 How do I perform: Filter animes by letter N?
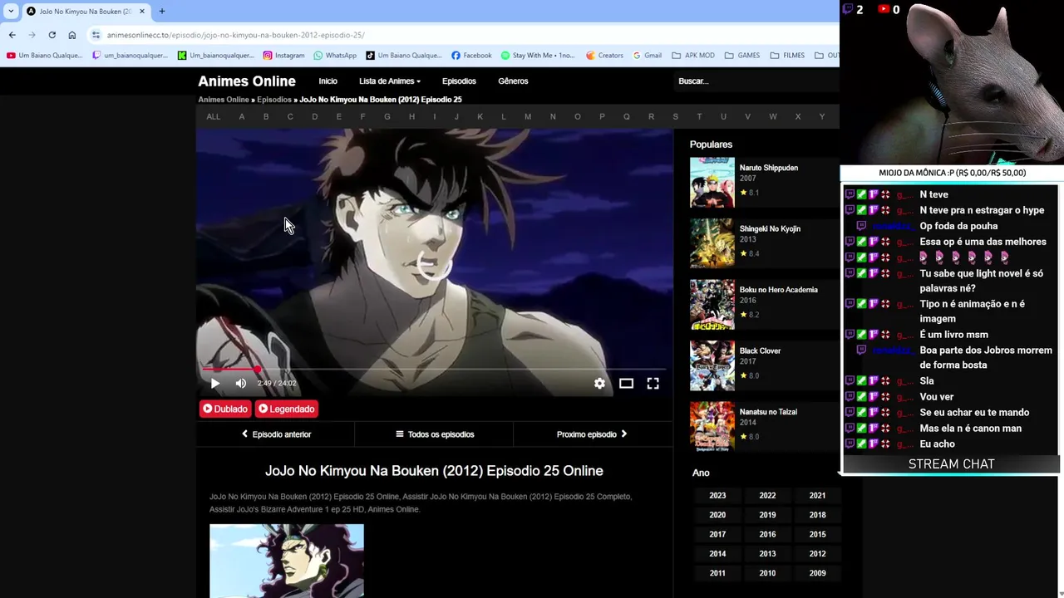pyautogui.click(x=553, y=117)
